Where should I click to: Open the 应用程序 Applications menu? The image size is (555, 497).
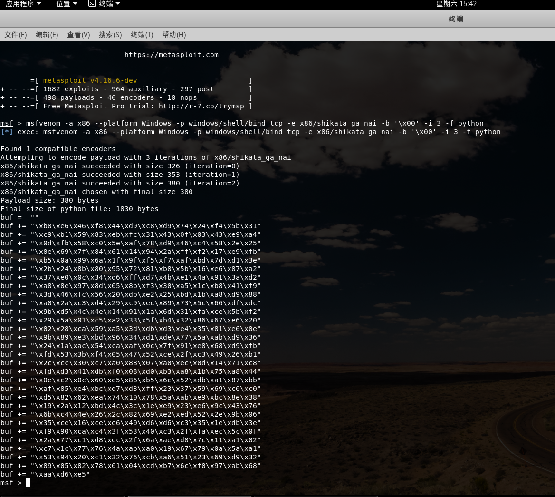pos(23,4)
